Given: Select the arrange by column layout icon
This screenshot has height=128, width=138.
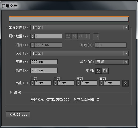Looking at the screenshot, I should click(87, 36).
